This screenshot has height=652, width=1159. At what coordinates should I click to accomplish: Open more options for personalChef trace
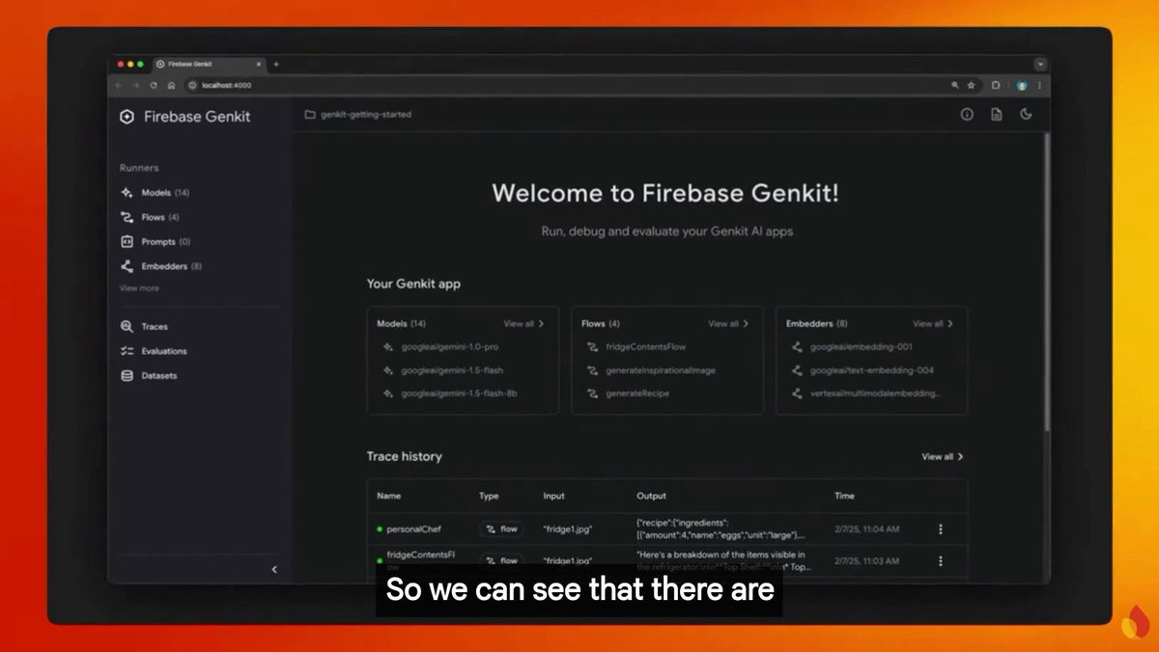click(x=941, y=530)
